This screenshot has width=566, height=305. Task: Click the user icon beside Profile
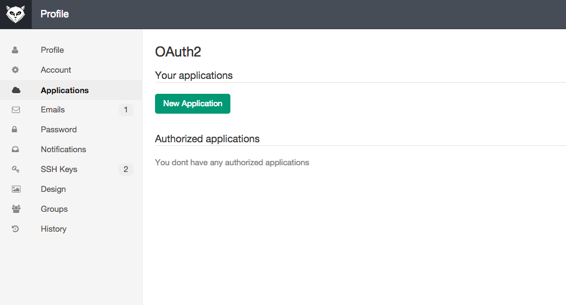(16, 50)
